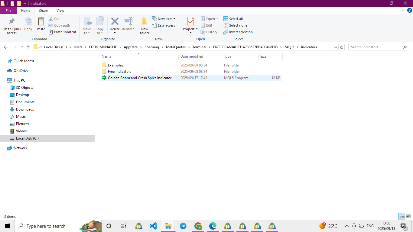
Task: Pin folder to Quick access
Action: pyautogui.click(x=12, y=26)
